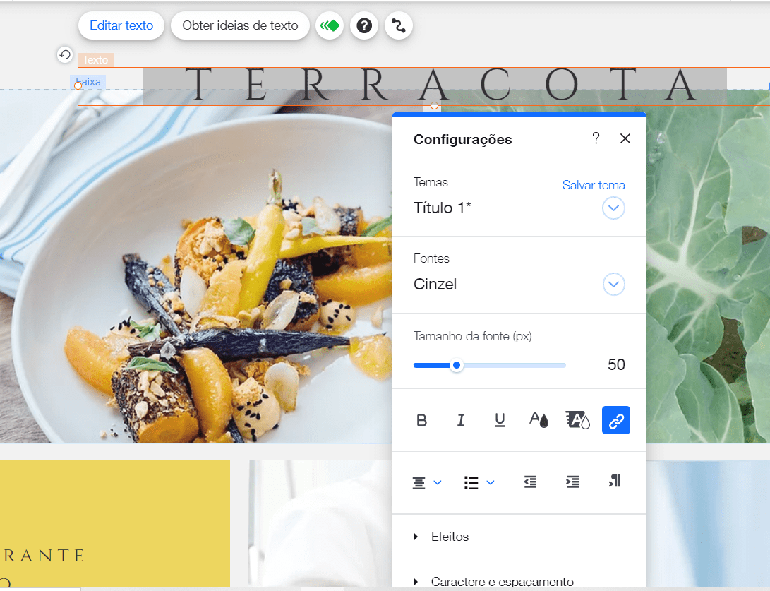
Task: Toggle underline formatting
Action: coord(500,421)
